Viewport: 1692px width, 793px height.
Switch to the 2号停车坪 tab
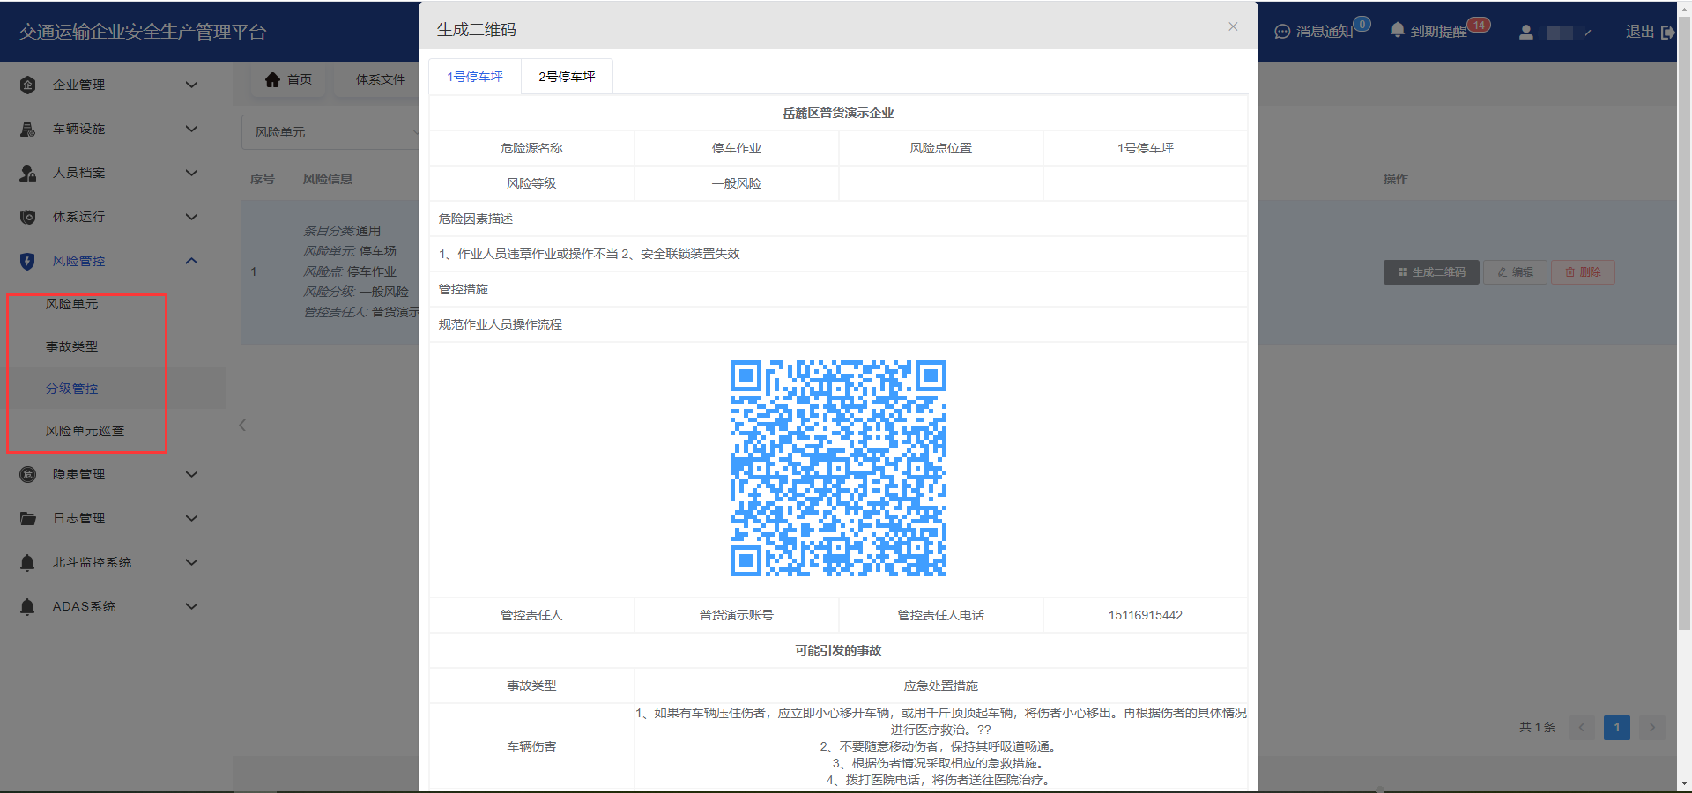(x=567, y=77)
